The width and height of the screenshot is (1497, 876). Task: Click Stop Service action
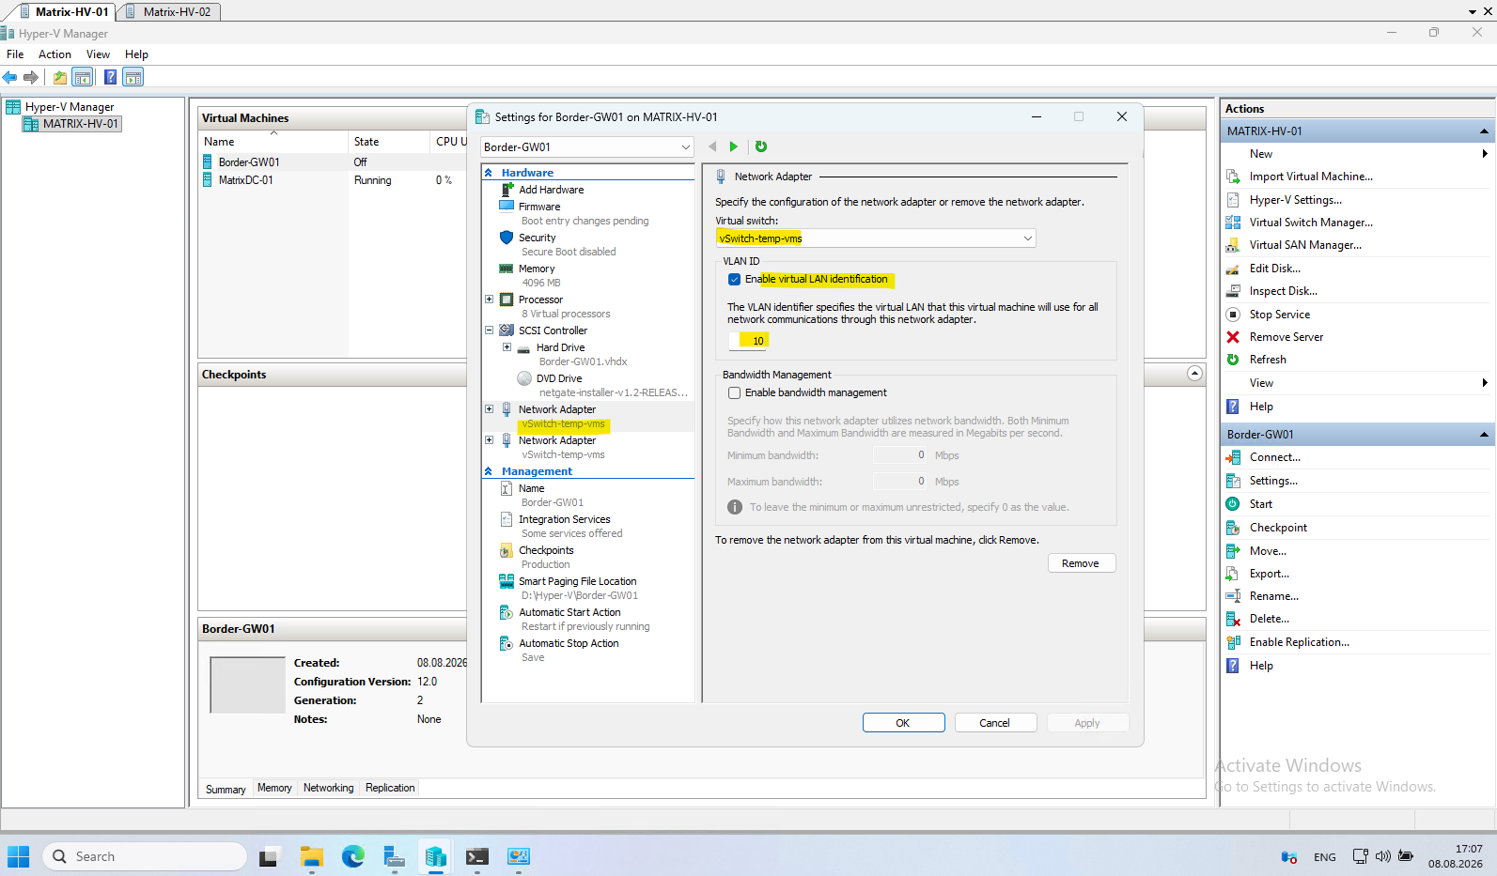(x=1280, y=315)
